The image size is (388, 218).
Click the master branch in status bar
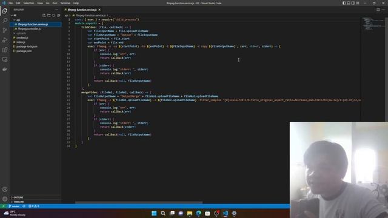pyautogui.click(x=14, y=206)
